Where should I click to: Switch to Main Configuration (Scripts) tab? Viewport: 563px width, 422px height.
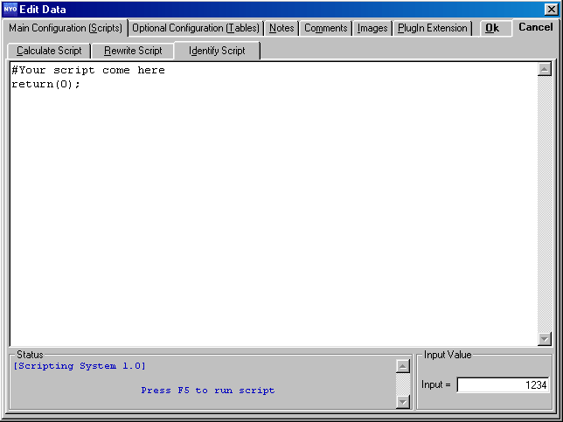66,28
